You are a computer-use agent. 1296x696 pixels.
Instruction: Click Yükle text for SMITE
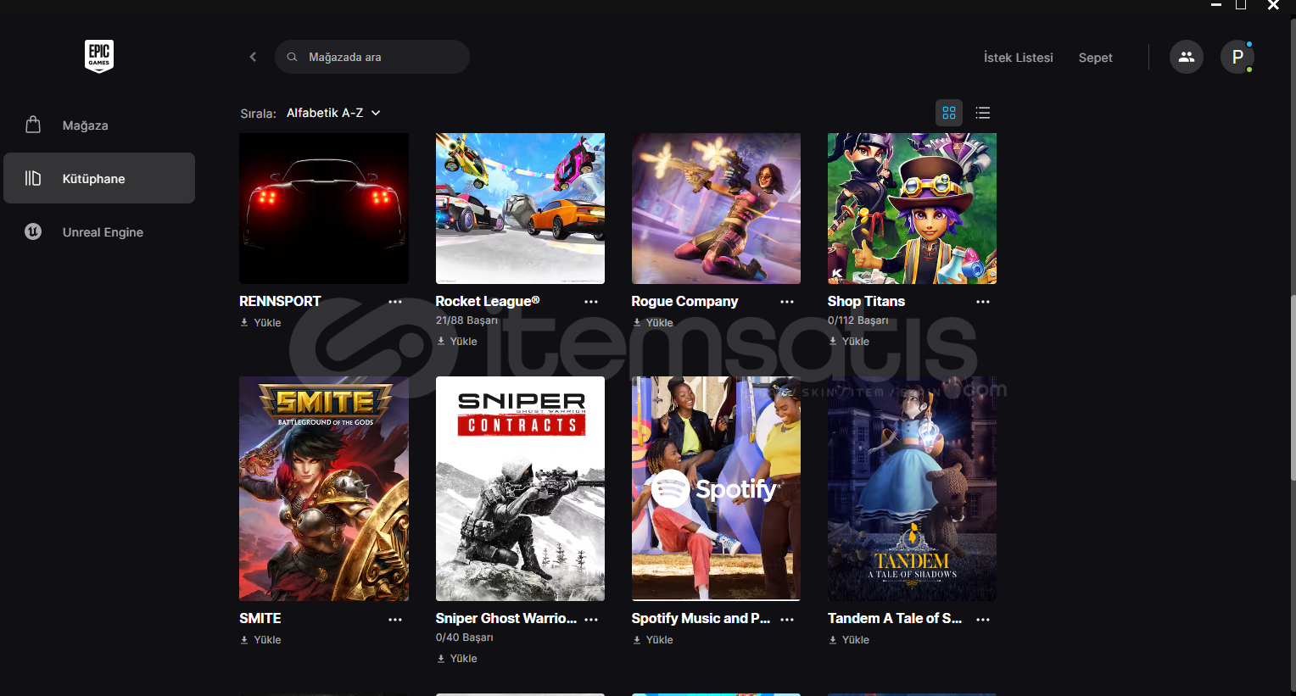tap(267, 640)
